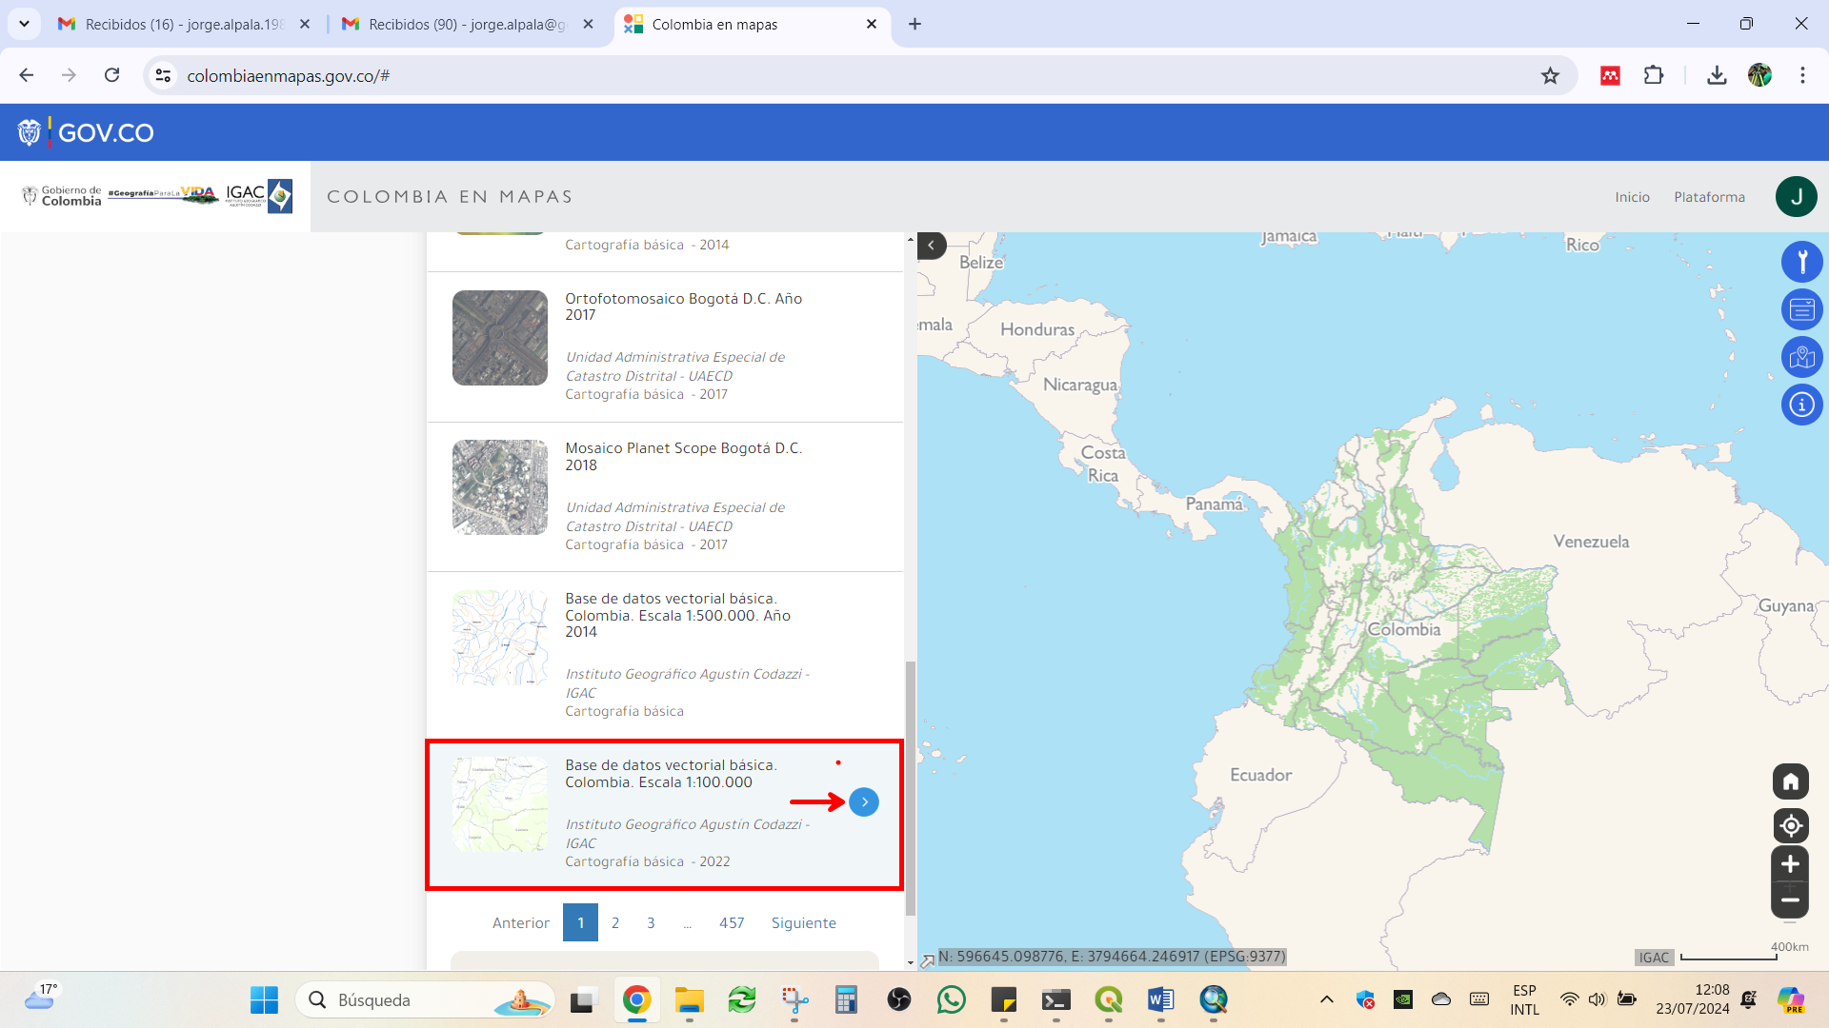Collapse the side panel with arrow

click(932, 246)
